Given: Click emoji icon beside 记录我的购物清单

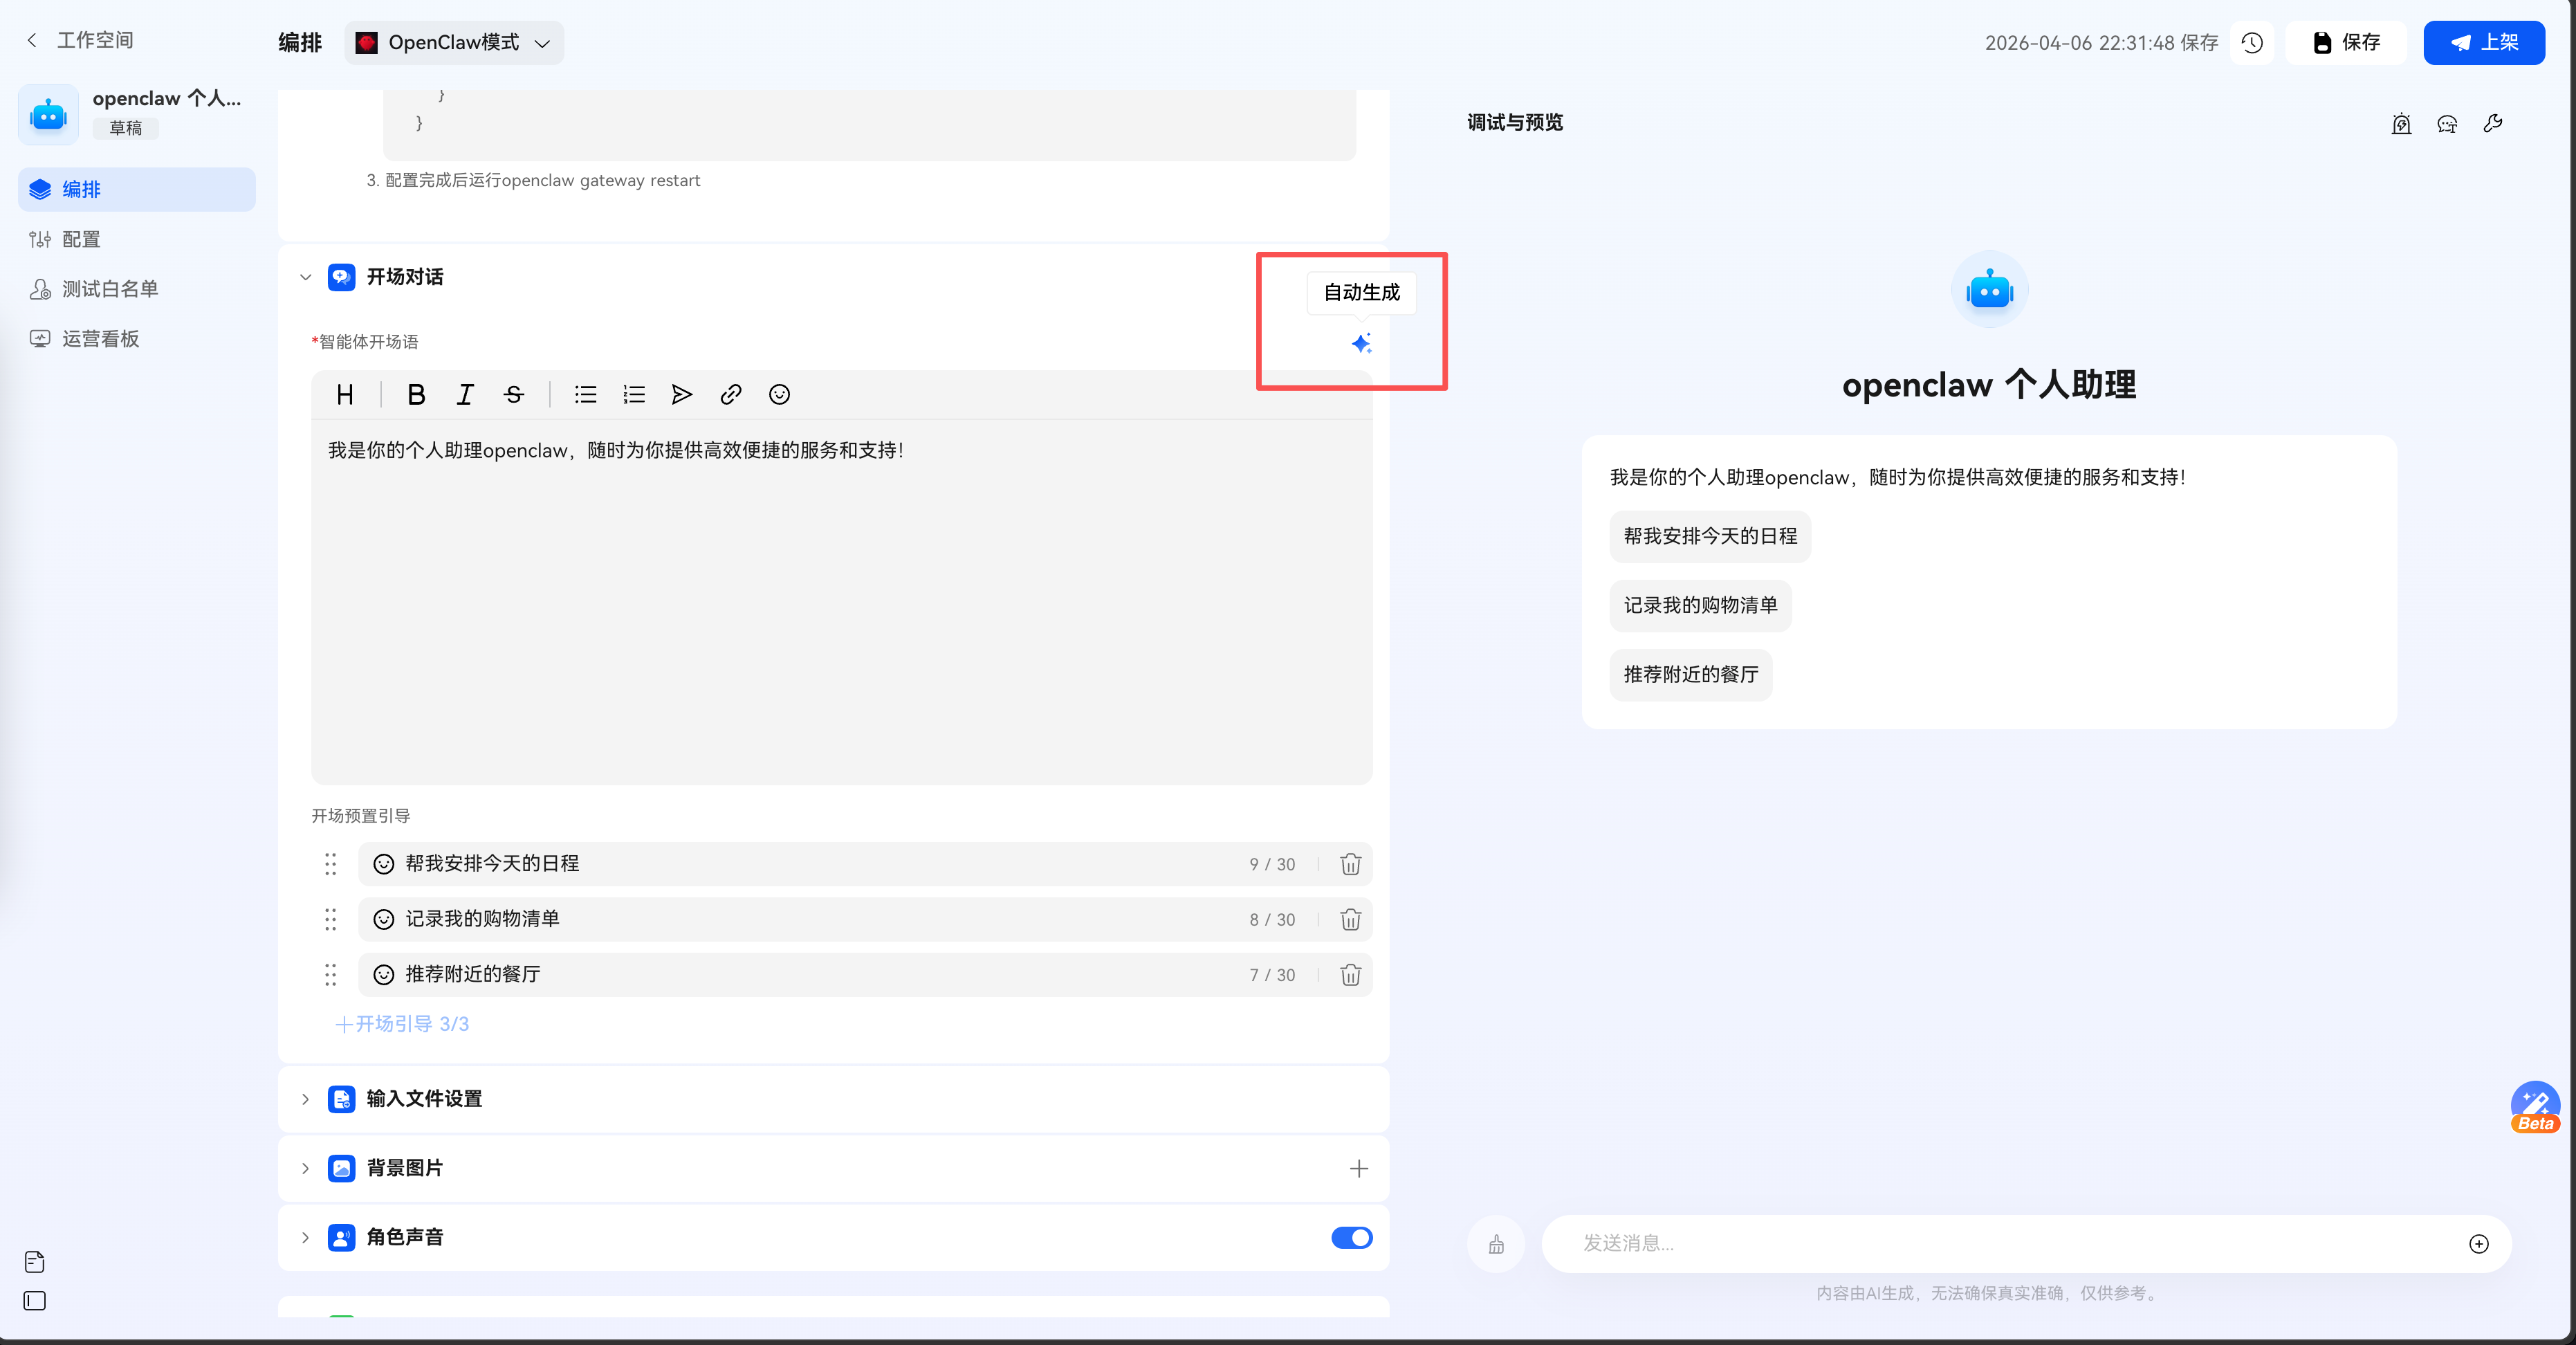Looking at the screenshot, I should pos(384,919).
